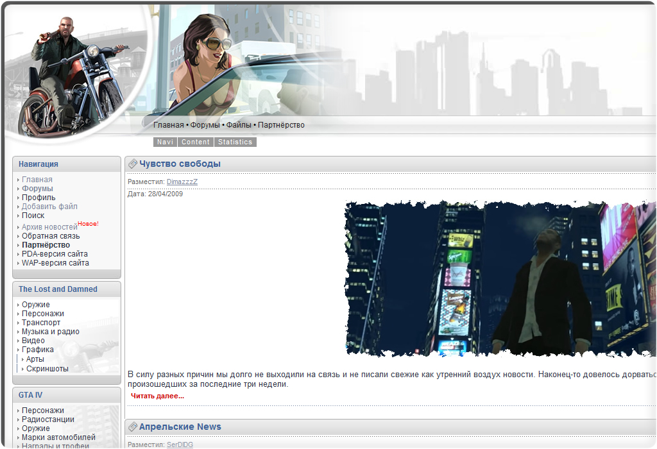
Task: Click Добавить файл in sidebar
Action: pos(49,207)
